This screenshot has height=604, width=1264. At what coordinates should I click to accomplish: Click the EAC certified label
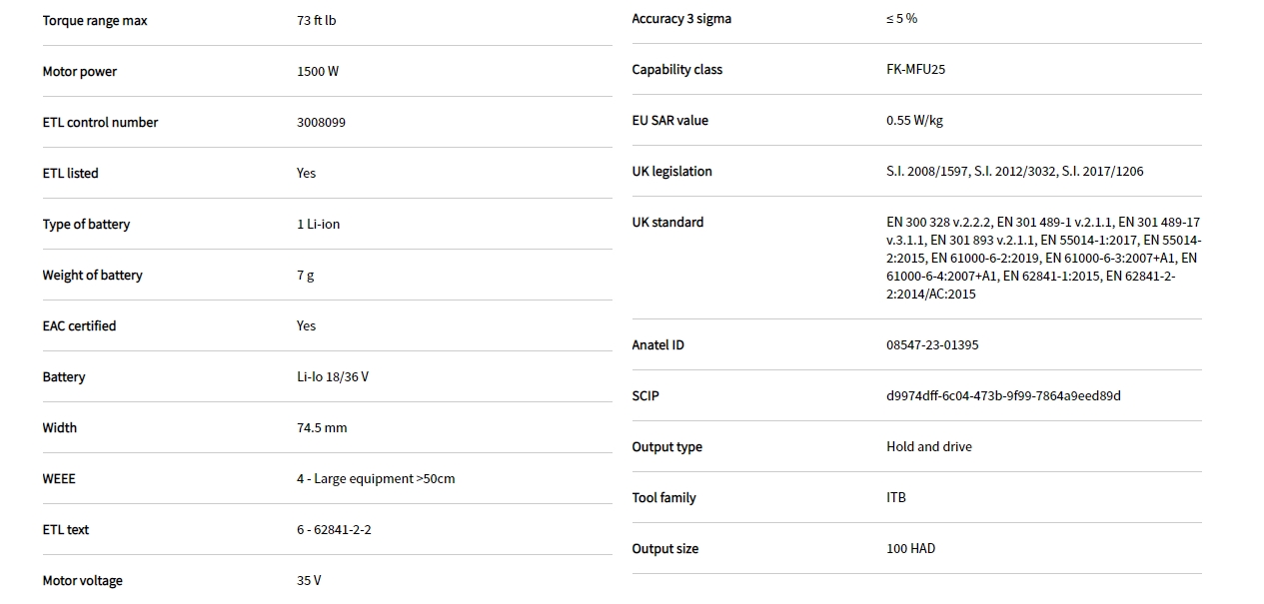pos(79,326)
